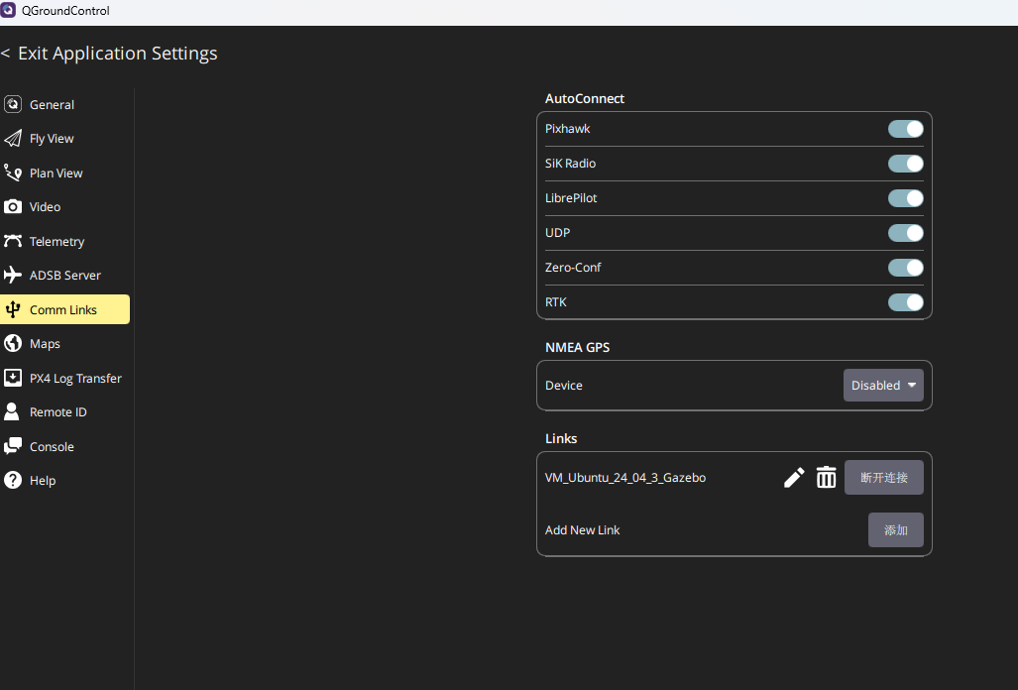This screenshot has width=1018, height=690.
Task: Click the Comm Links USB icon
Action: (x=12, y=309)
